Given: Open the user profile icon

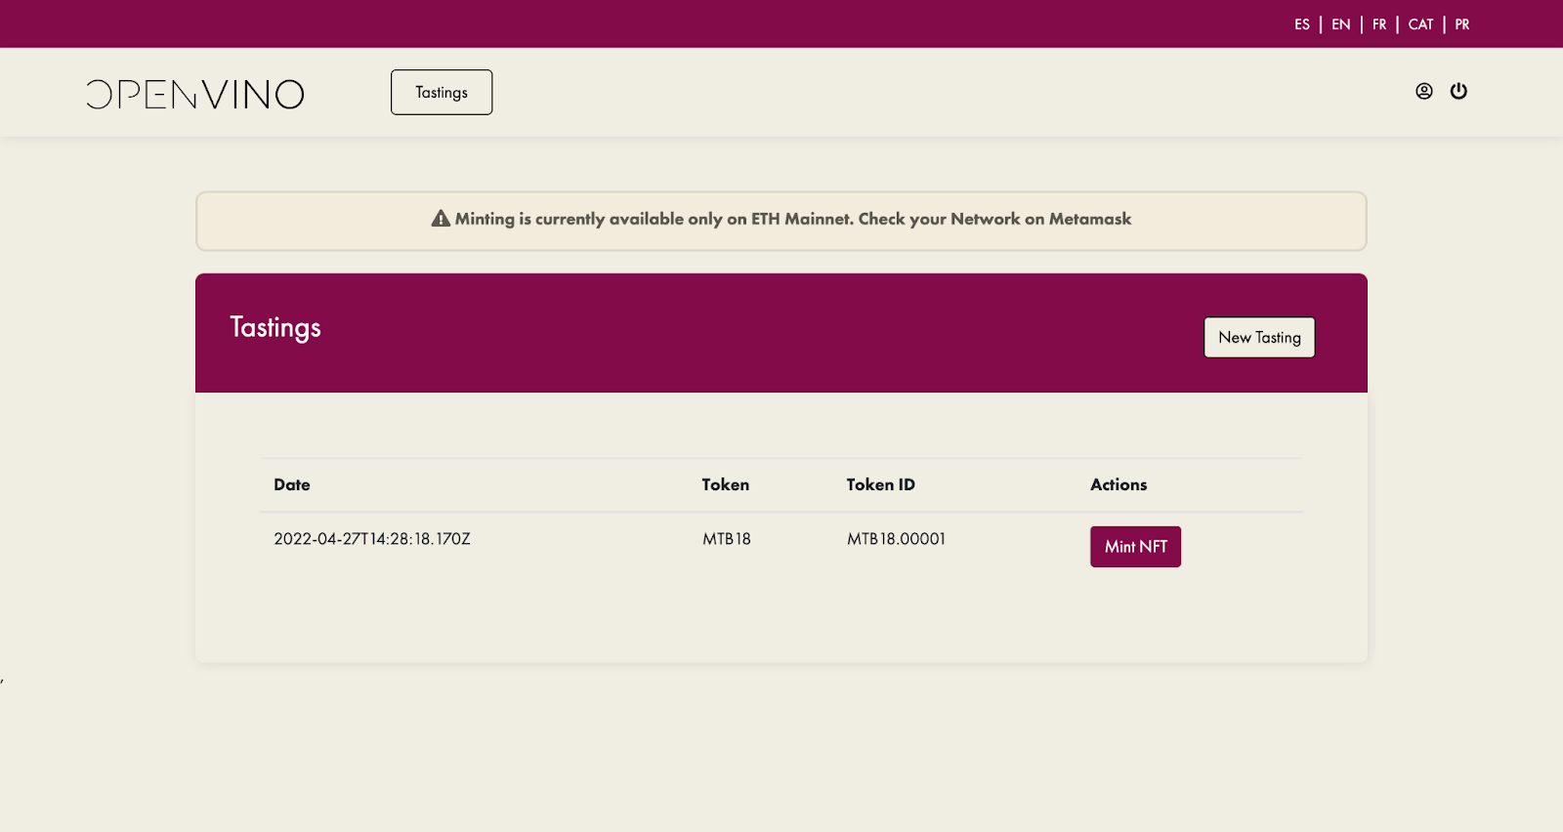Looking at the screenshot, I should 1424,91.
